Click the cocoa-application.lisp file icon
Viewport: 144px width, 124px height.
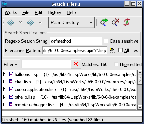click(11, 89)
